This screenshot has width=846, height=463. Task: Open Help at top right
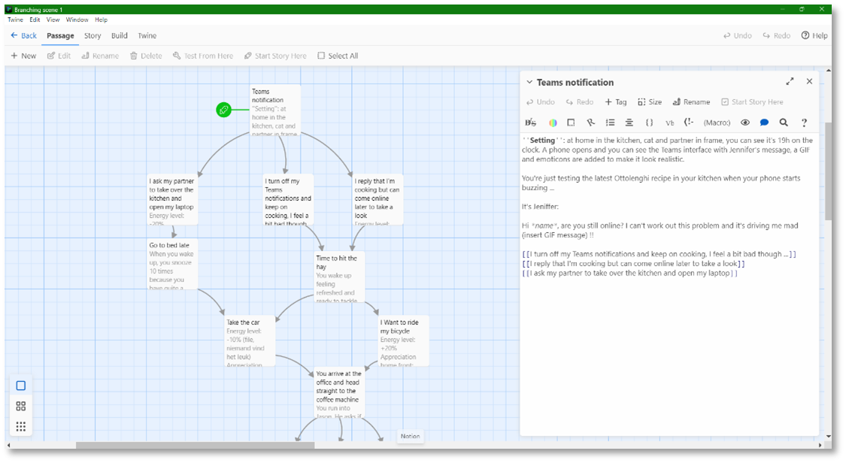click(x=814, y=35)
